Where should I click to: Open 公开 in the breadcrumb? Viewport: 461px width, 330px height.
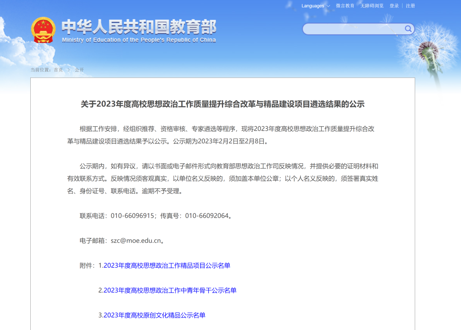79,70
